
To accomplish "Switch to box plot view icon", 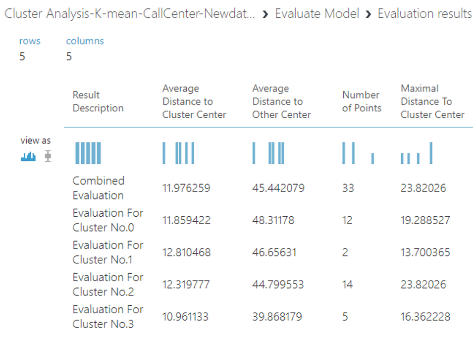I will coord(48,156).
